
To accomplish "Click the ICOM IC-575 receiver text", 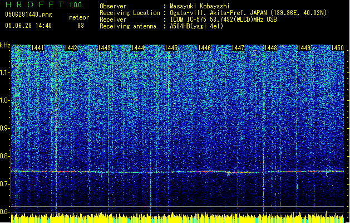I will [x=223, y=20].
